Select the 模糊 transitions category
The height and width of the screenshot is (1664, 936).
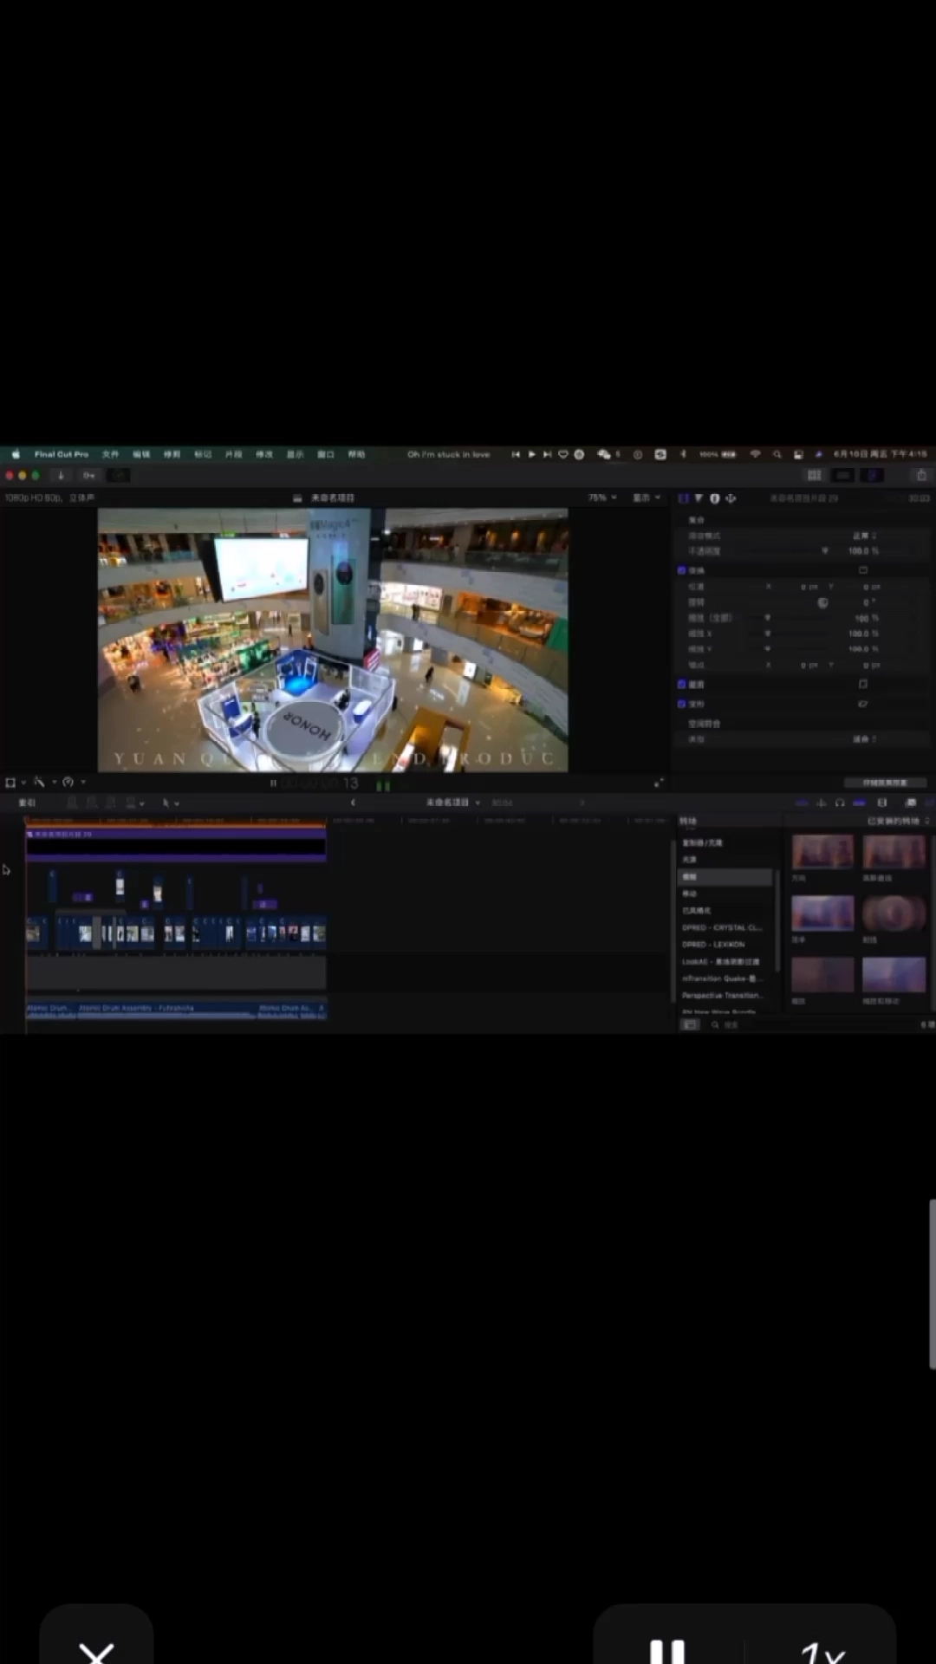tap(725, 877)
